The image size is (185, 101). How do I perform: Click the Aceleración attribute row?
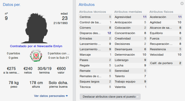[x=166, y=17]
